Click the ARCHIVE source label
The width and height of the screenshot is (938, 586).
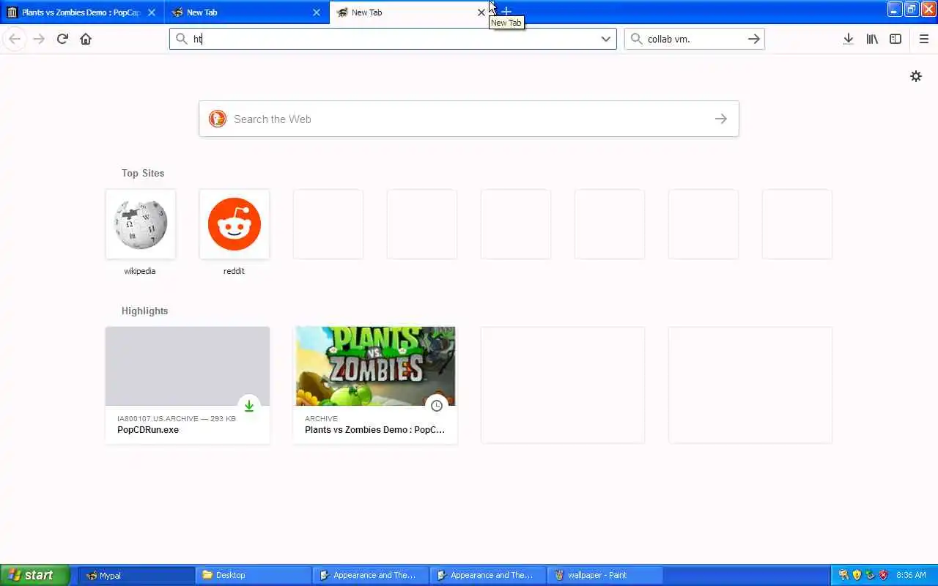click(x=321, y=419)
